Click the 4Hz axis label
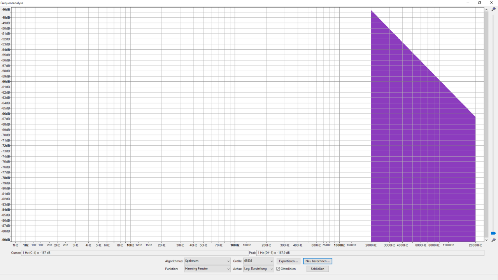498x280 pixels. [88, 245]
